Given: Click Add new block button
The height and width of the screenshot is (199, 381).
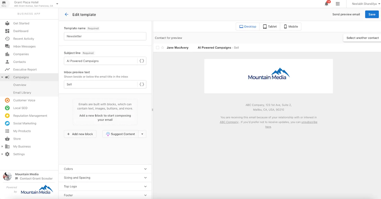Looking at the screenshot, I should coord(80,134).
